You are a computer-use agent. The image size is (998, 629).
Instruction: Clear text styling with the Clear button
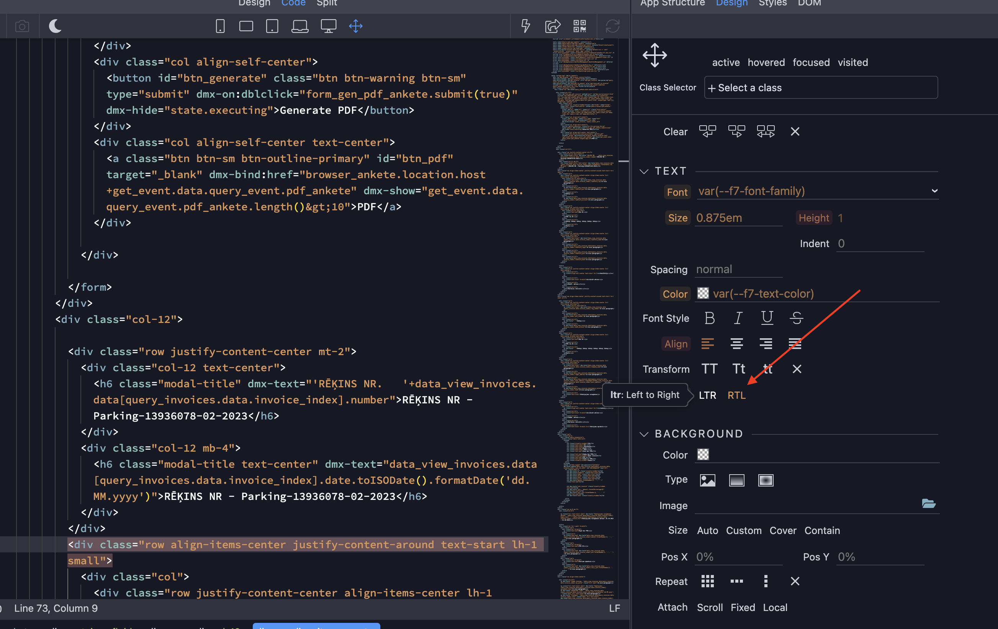tap(675, 131)
